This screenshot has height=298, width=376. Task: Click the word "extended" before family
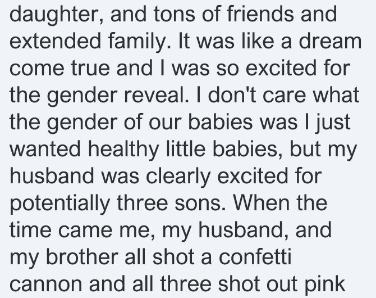pos(56,41)
